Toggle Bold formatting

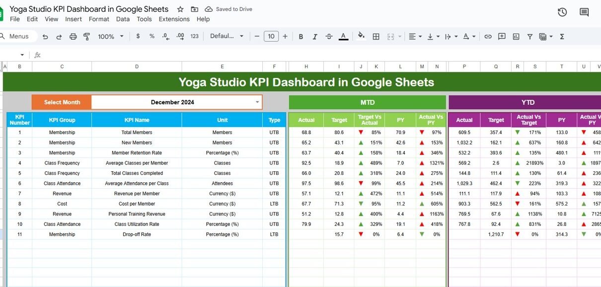pos(300,36)
